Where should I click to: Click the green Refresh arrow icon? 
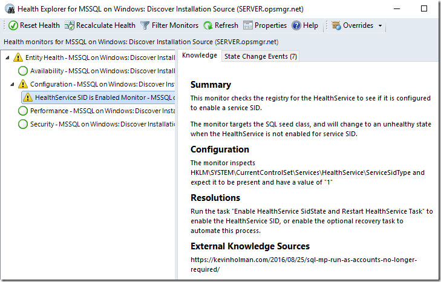pos(208,25)
